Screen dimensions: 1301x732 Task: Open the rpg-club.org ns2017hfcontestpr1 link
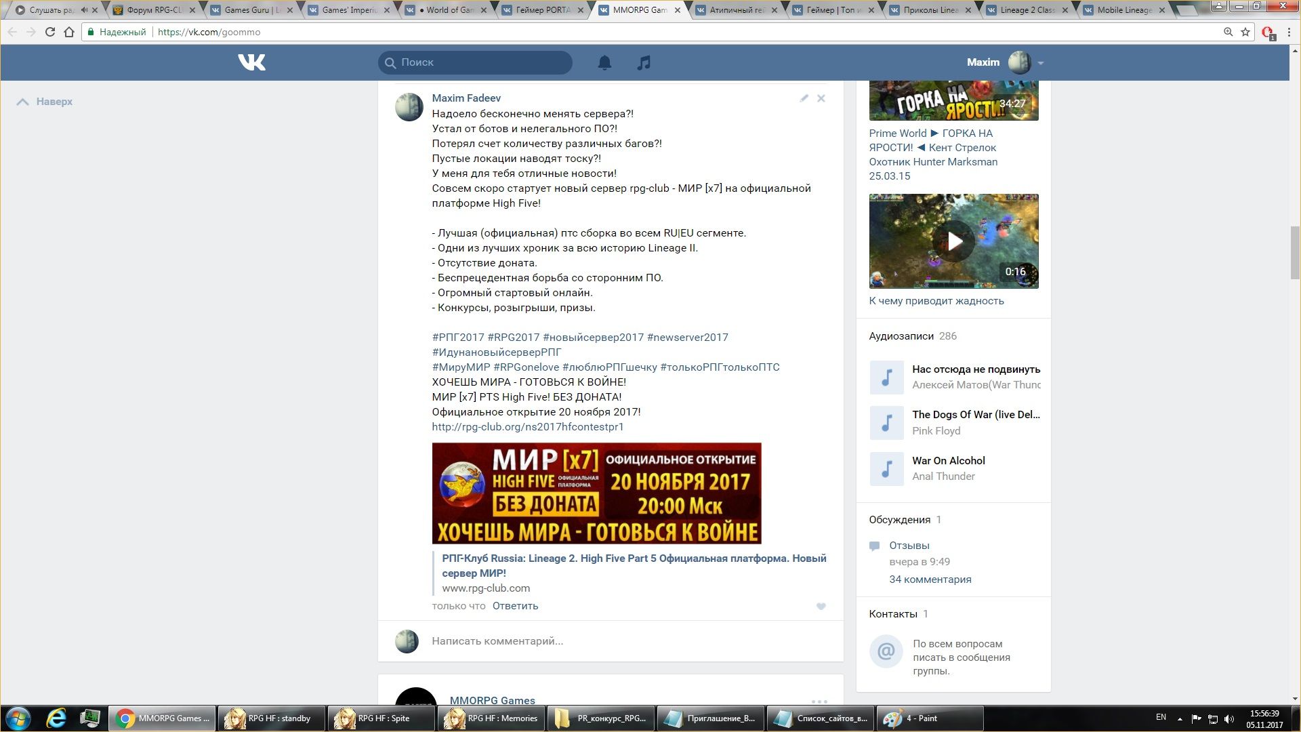527,427
